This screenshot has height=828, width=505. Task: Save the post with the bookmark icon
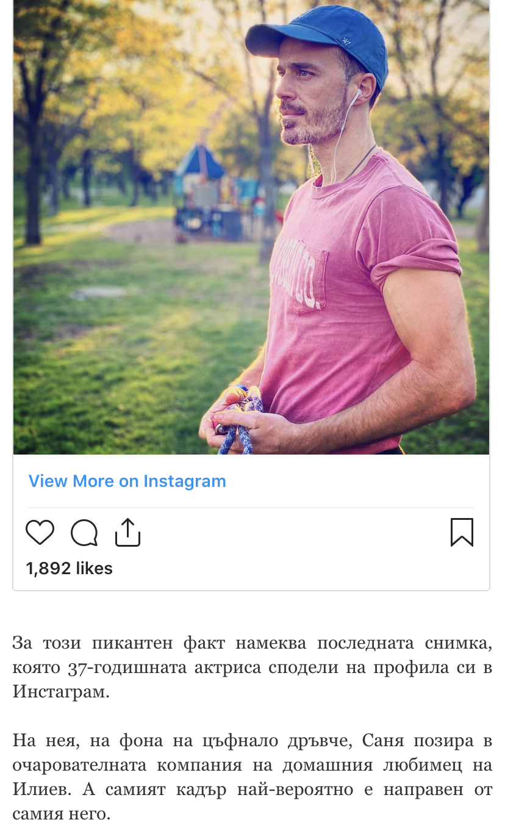462,532
